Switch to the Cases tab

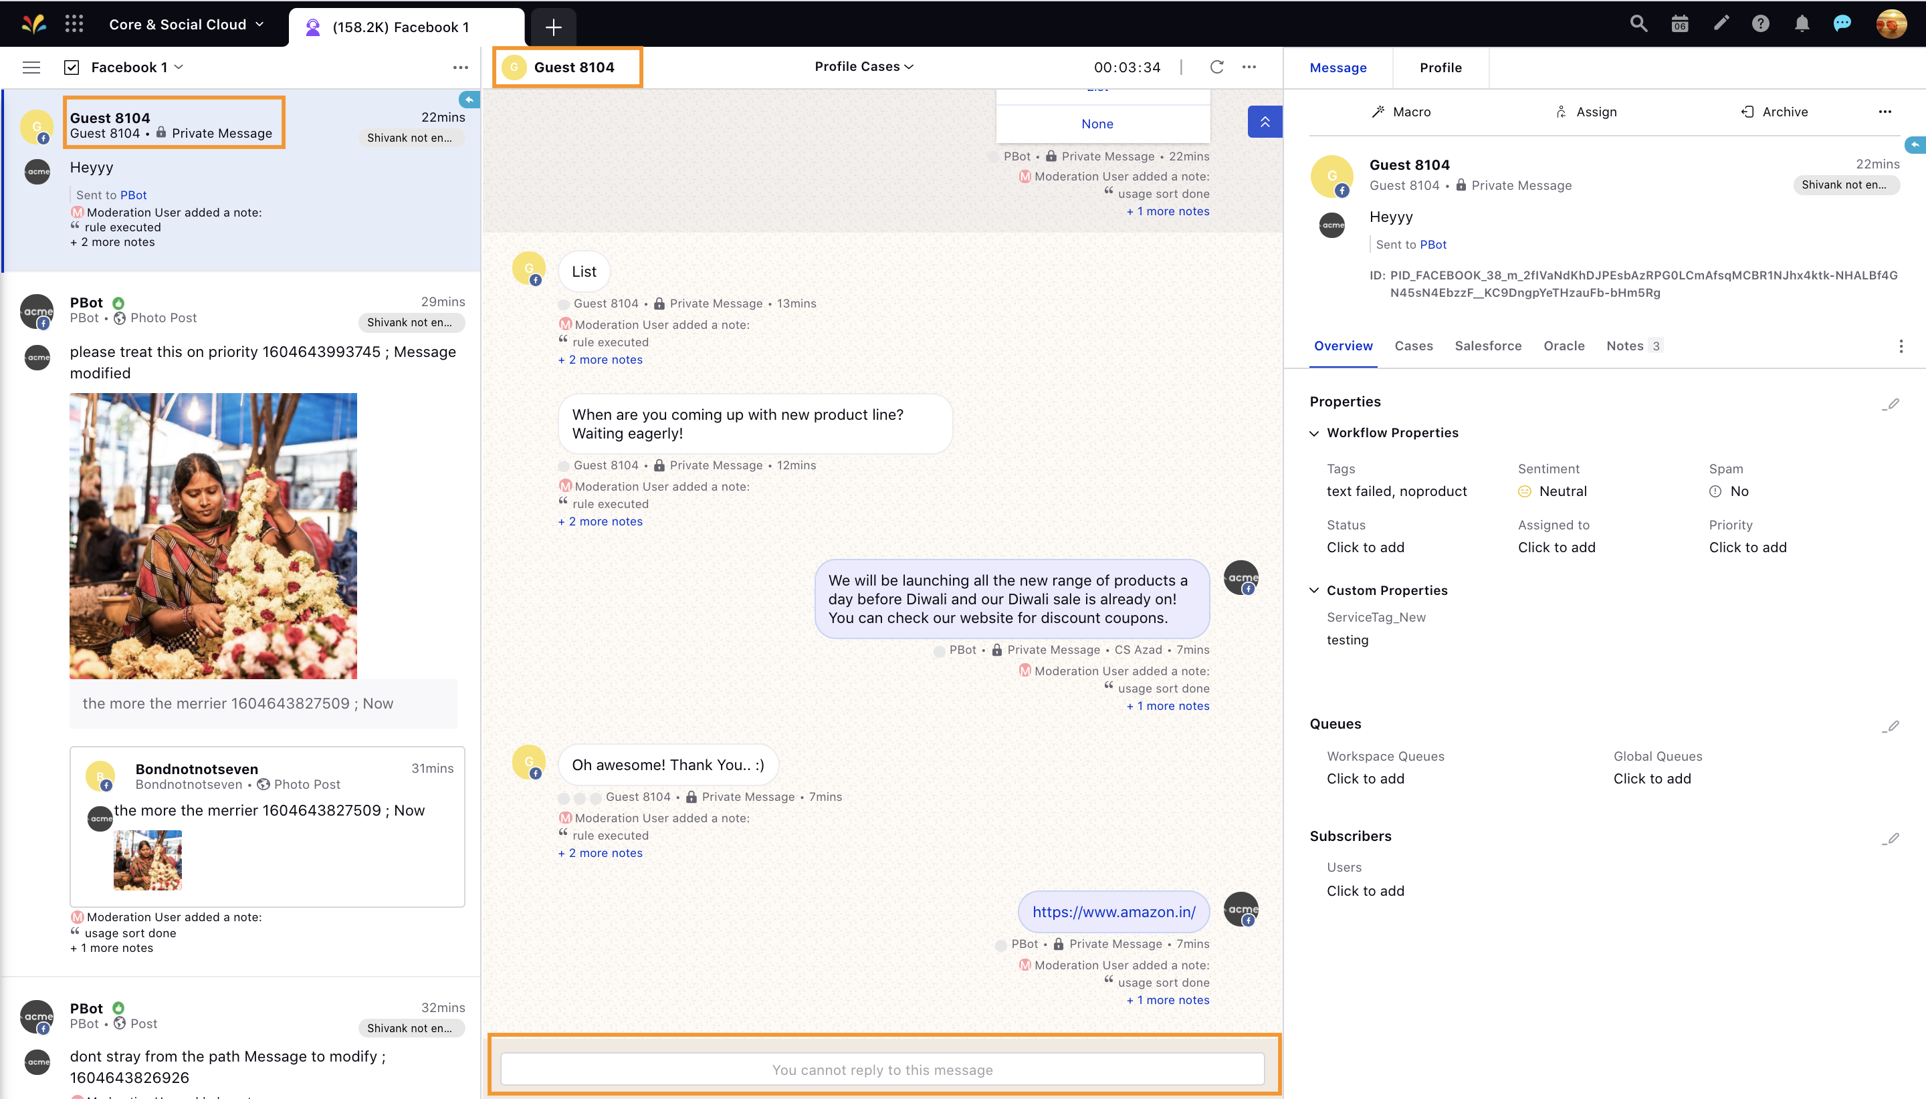click(x=1413, y=346)
